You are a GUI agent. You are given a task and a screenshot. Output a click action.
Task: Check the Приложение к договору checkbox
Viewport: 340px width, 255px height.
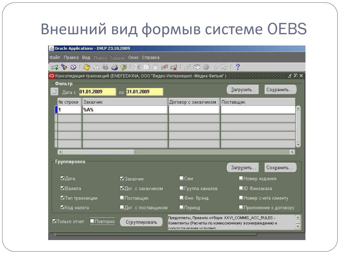click(241, 207)
